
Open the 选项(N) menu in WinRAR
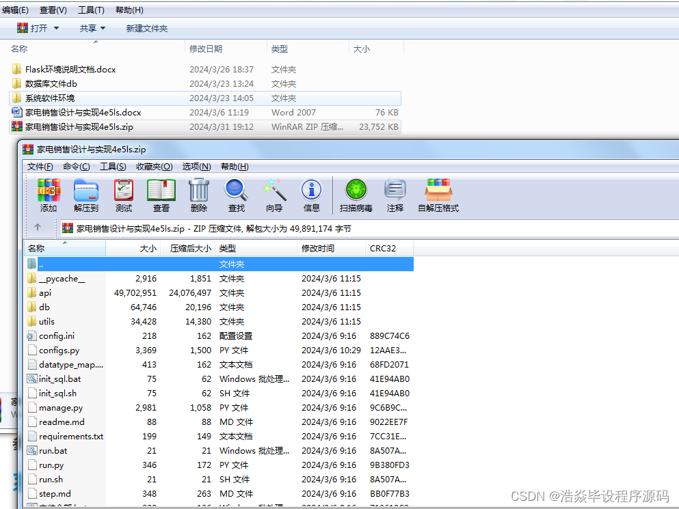pos(196,166)
